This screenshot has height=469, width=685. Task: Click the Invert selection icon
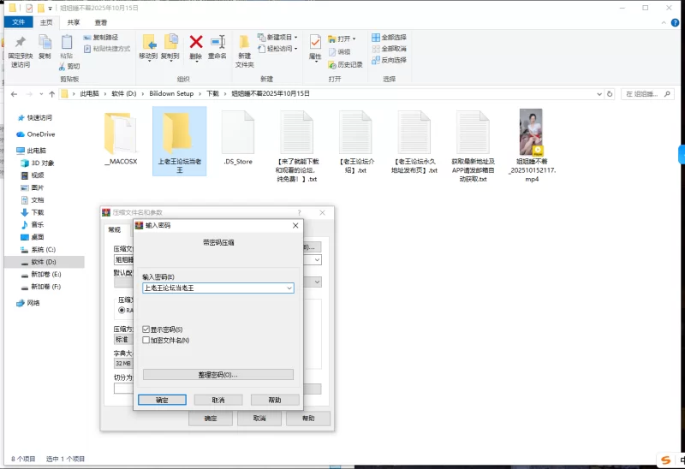(376, 60)
